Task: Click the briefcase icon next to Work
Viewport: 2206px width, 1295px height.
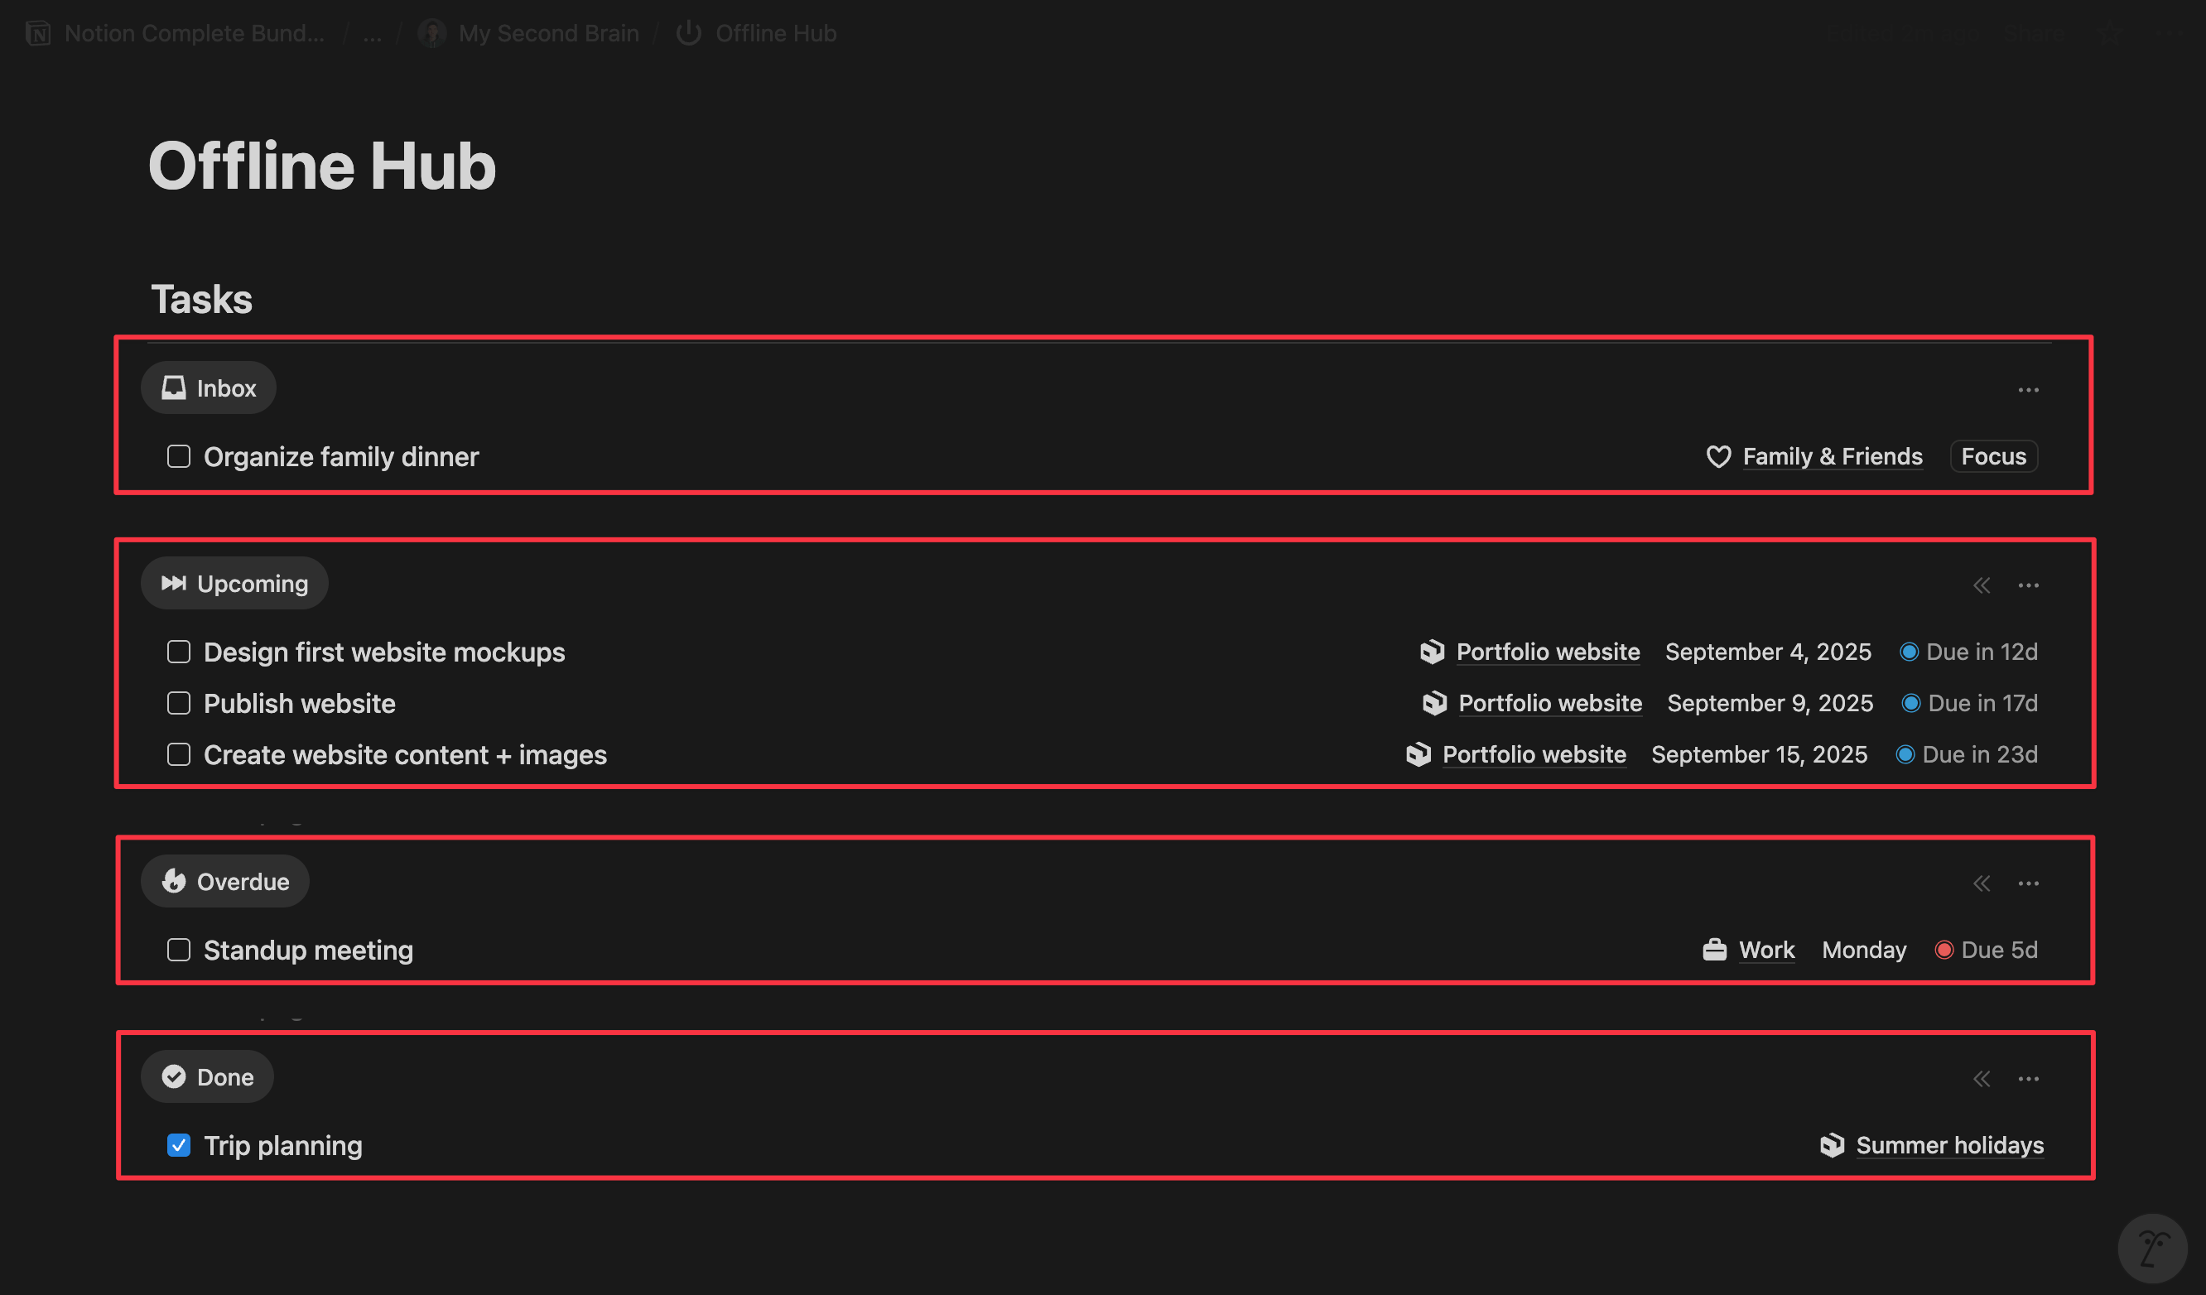Action: coord(1714,950)
